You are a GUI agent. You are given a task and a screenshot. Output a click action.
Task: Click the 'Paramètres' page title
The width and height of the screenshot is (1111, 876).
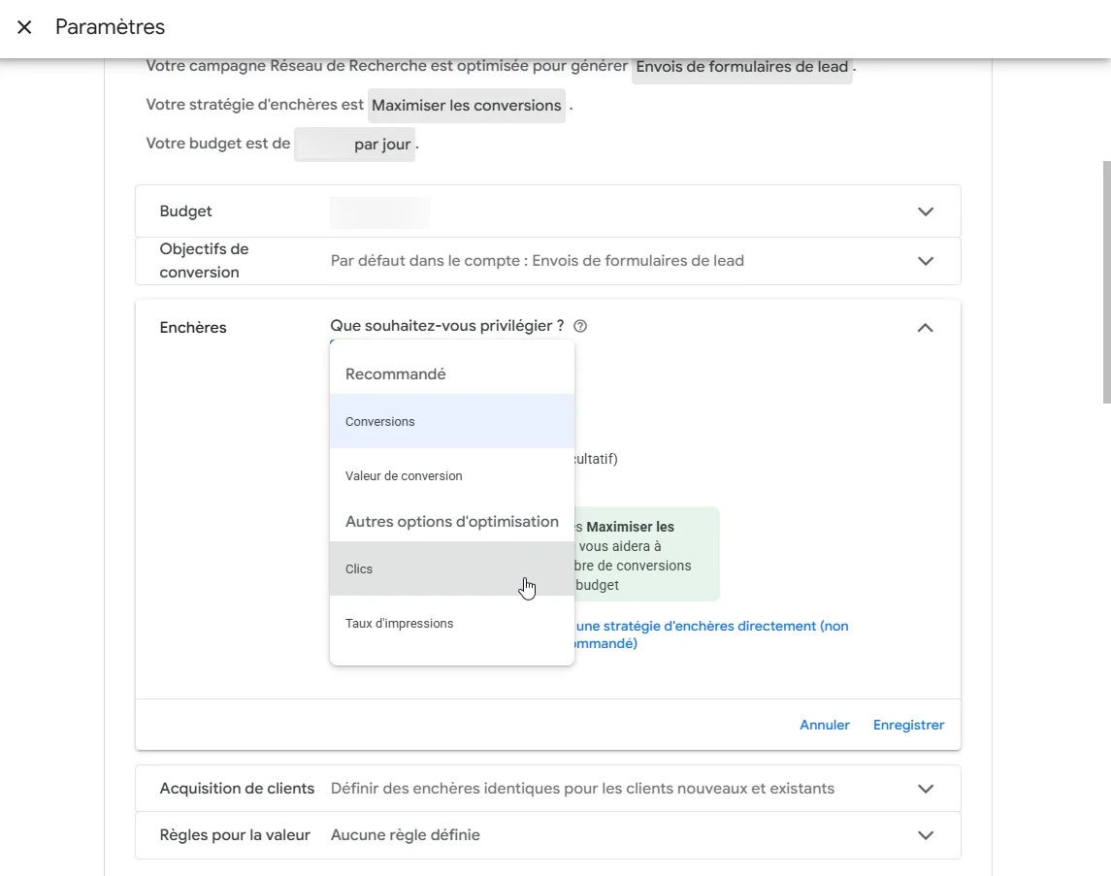pos(110,27)
